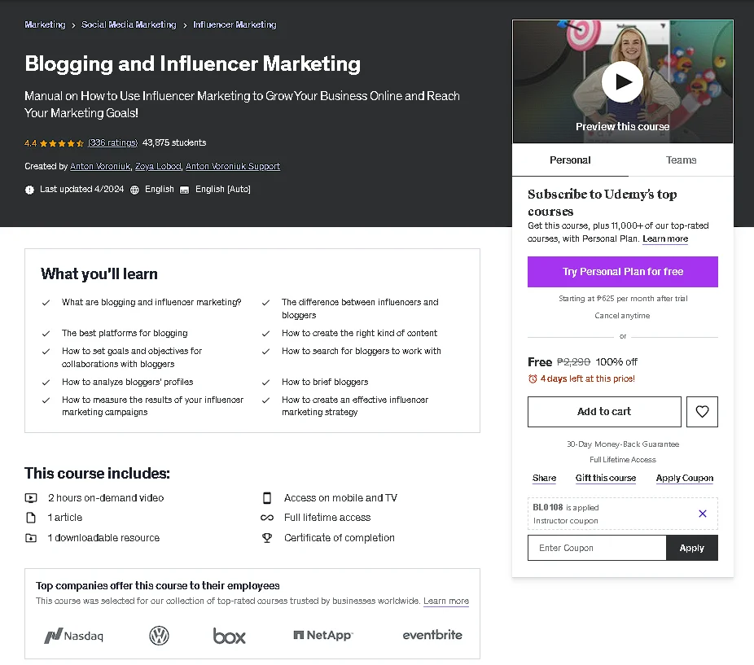Open the 336 ratings link
This screenshot has height=665, width=754.
coord(112,142)
